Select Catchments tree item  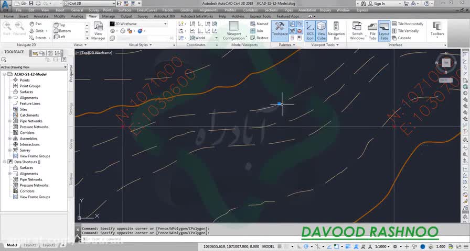(x=29, y=116)
